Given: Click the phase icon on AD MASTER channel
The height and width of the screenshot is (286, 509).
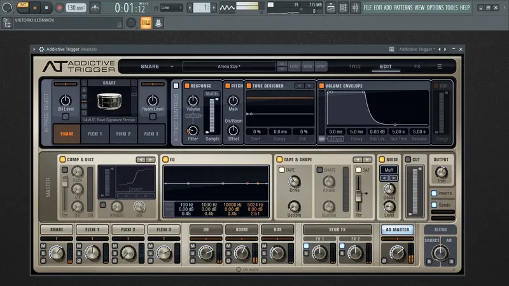Looking at the screenshot, I should point(384,261).
